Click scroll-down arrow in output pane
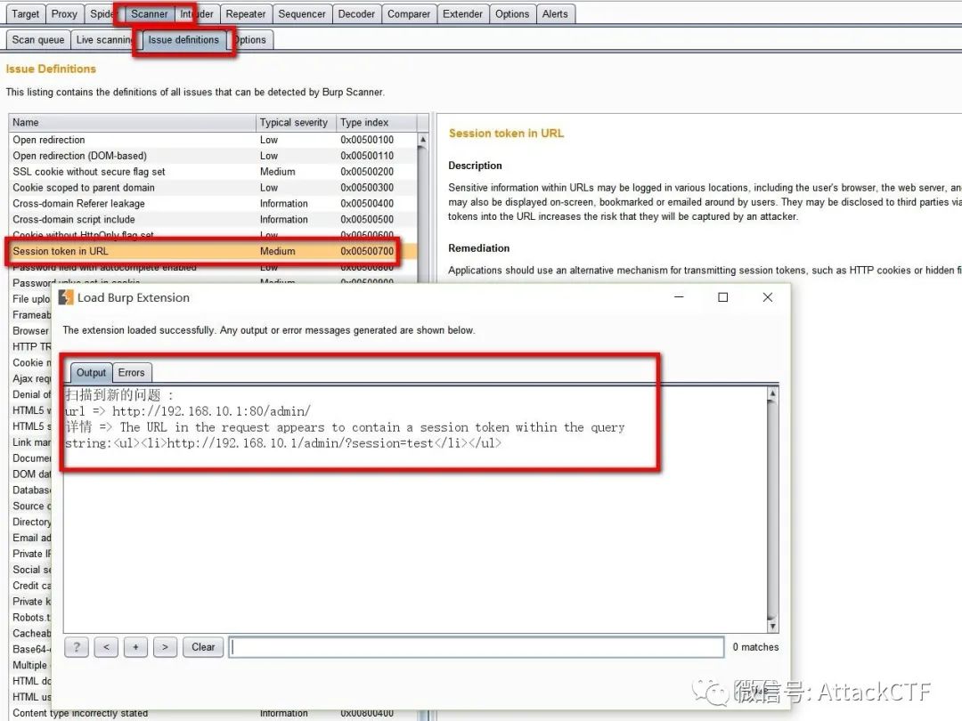Image resolution: width=962 pixels, height=721 pixels. pyautogui.click(x=773, y=626)
